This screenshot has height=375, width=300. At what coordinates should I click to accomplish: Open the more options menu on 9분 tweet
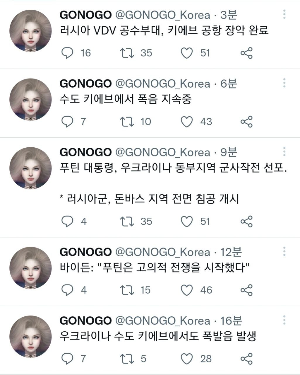[x=284, y=151]
